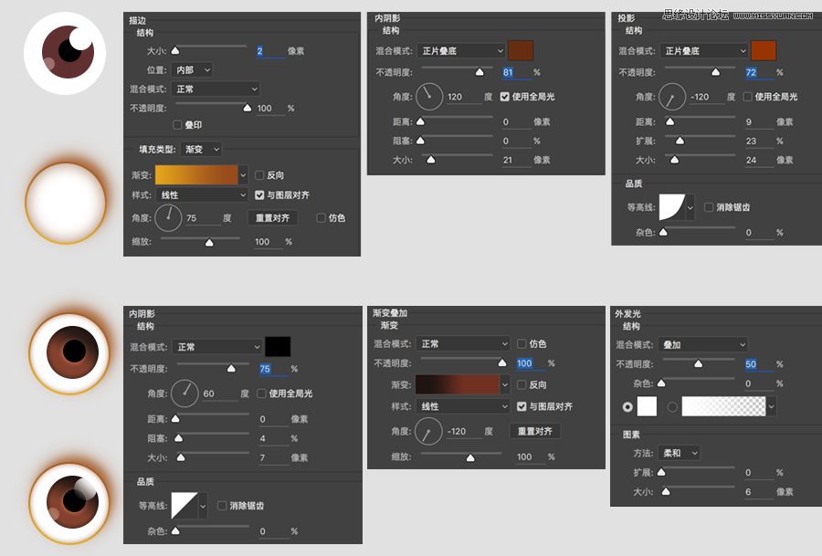
Task: Open the Drop Shadow contour (等高线) thumbnail
Action: coord(672,207)
